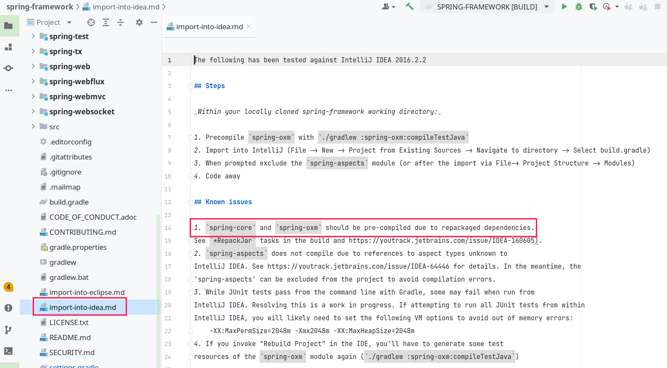Viewport: 667px width, 368px height.
Task: Click the greyed-out Stop square icon
Action: tap(658, 6)
